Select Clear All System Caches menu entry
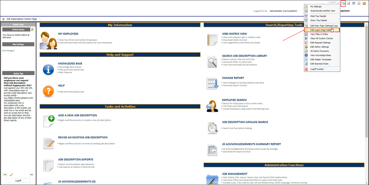 (x=321, y=38)
